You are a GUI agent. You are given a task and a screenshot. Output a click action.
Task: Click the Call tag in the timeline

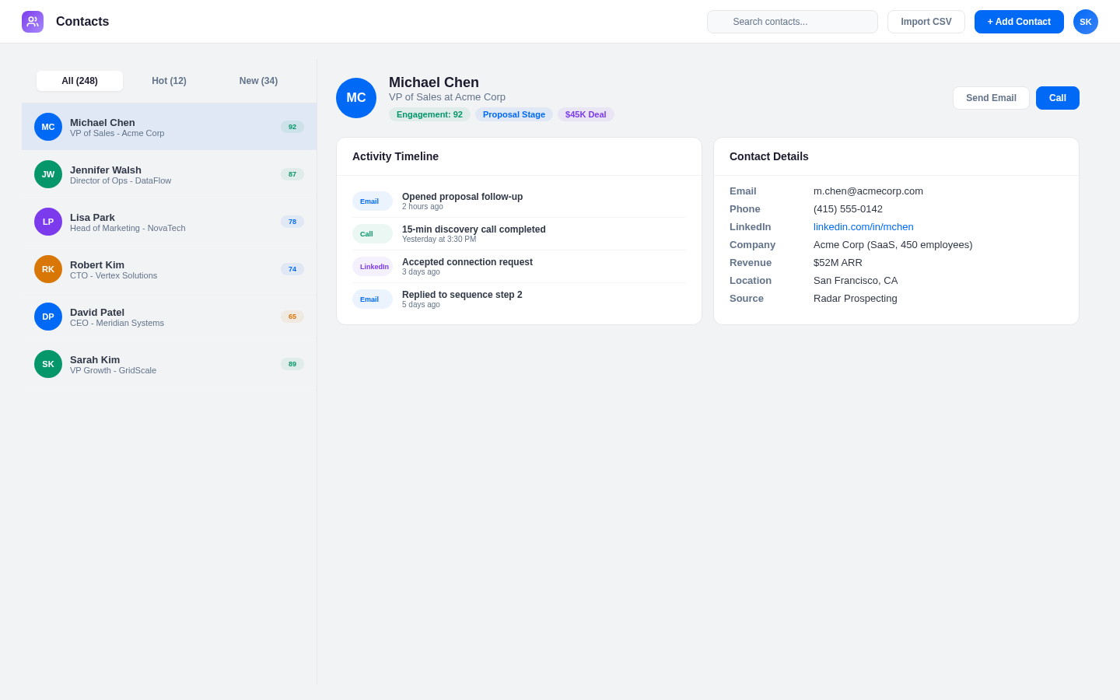[x=373, y=234]
